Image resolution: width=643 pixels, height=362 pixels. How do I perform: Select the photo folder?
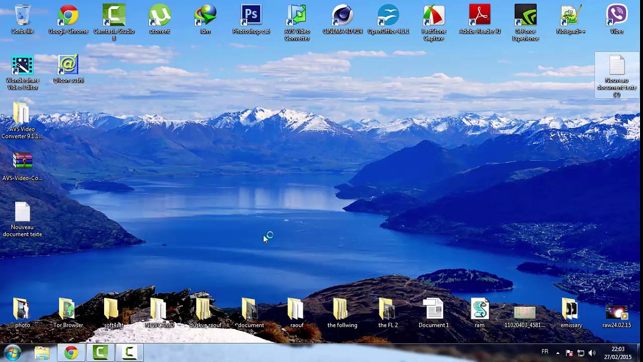point(23,313)
